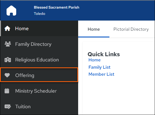
Task: Click the Offering heart icon
Action: coord(7,75)
